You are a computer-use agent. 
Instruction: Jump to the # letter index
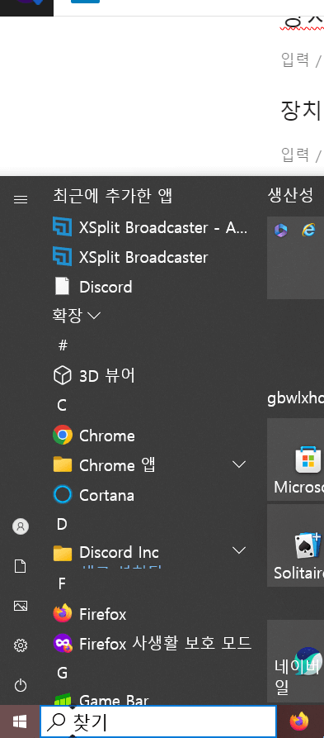(63, 345)
